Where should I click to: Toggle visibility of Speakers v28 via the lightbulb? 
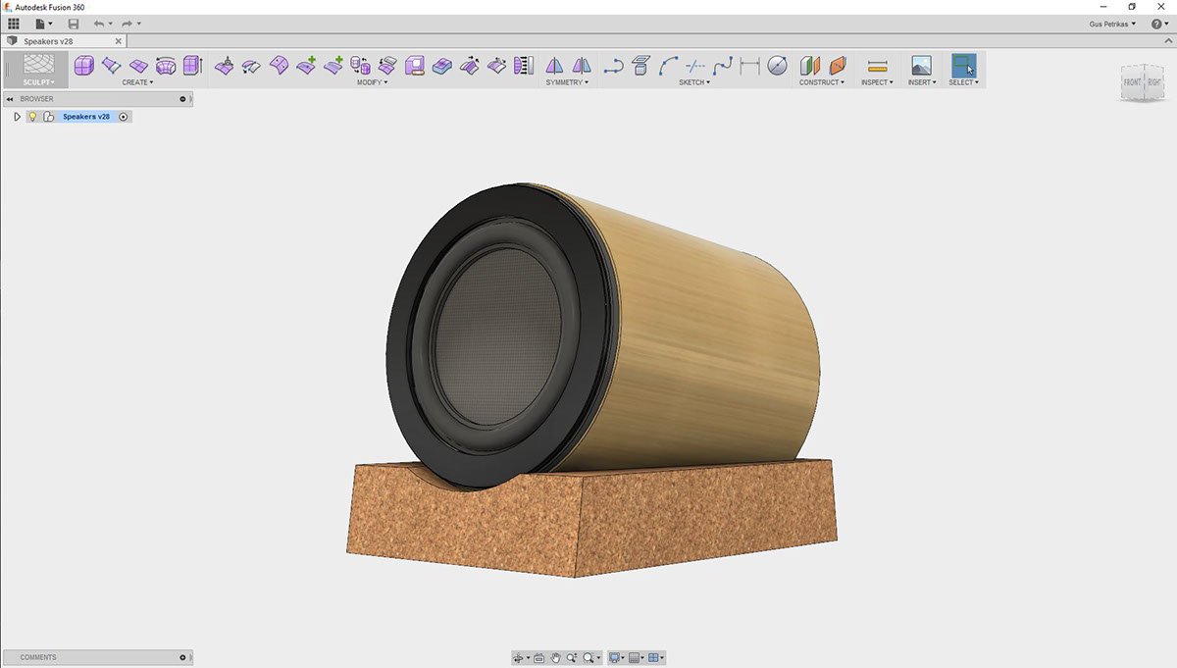click(32, 116)
